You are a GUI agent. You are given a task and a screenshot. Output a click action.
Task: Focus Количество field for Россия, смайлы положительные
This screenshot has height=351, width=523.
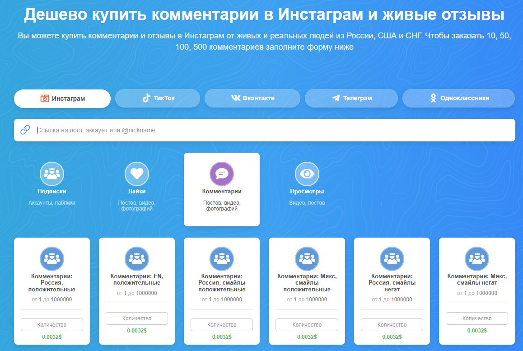222,325
